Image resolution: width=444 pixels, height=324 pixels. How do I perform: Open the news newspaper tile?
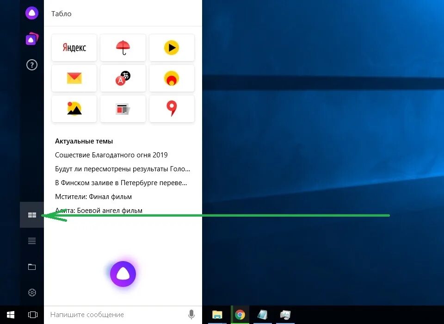coord(123,109)
